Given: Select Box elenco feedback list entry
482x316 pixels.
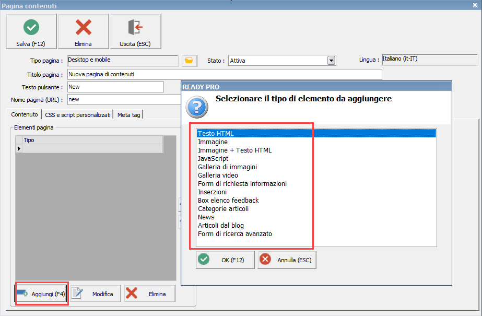Looking at the screenshot, I should pos(316,201).
